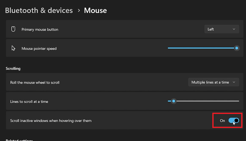The image size is (246, 141).
Task: Click the Scrolling section header
Action: tap(13, 68)
